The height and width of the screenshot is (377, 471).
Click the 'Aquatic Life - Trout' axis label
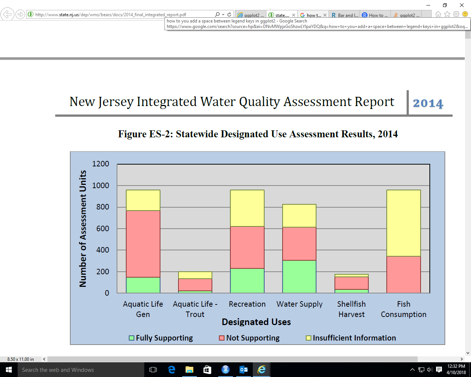195,309
